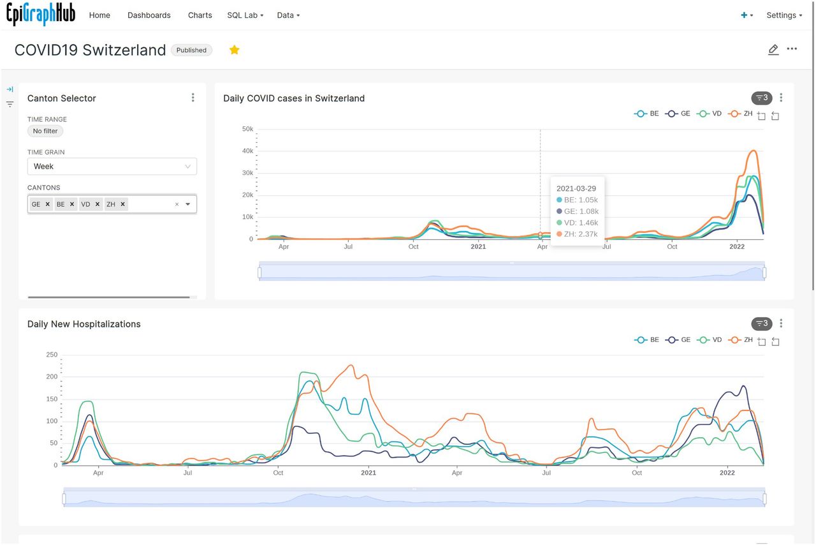Open dashboard three-dot actions menu
The height and width of the screenshot is (545, 816).
(x=792, y=49)
